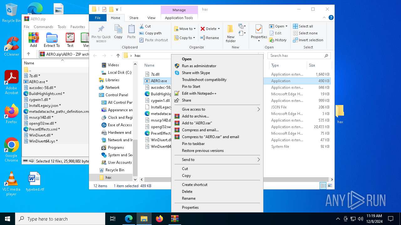Open the hax folder on desktop

pos(340,114)
